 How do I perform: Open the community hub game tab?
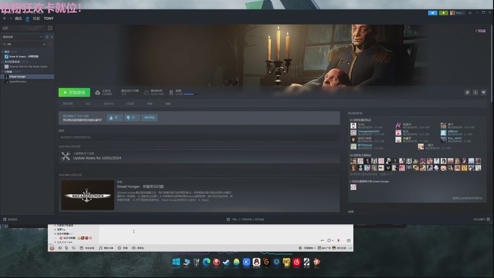tap(109, 104)
